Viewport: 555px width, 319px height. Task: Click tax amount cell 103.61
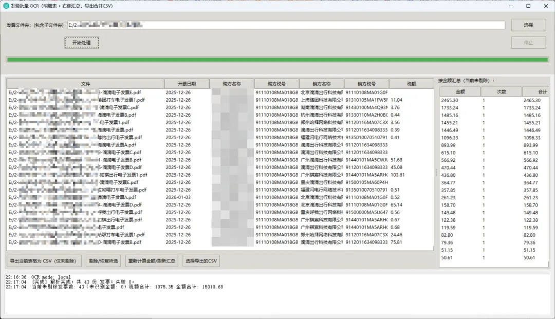click(397, 175)
